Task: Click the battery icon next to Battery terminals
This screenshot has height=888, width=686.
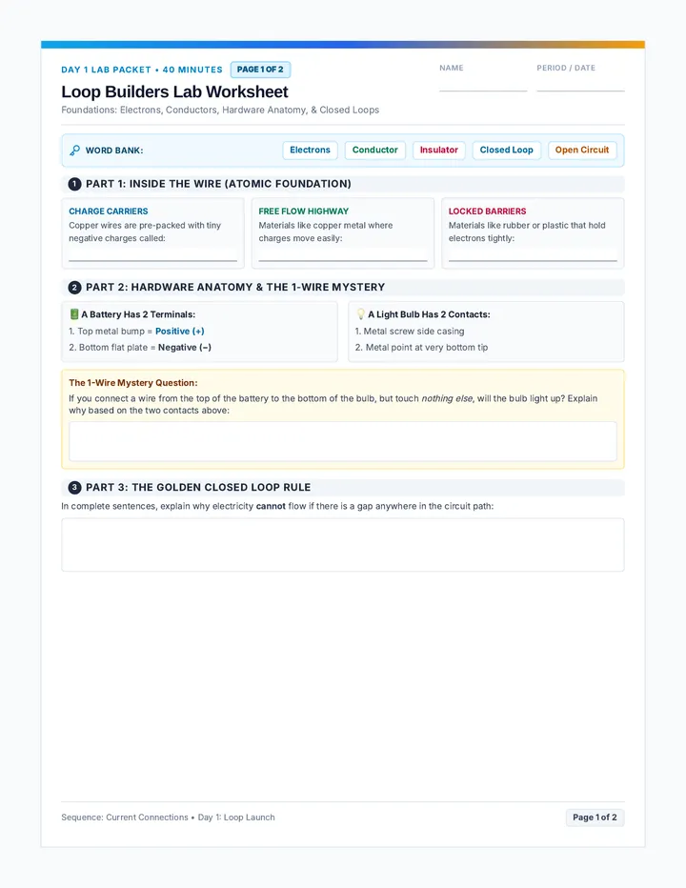Action: (x=73, y=314)
